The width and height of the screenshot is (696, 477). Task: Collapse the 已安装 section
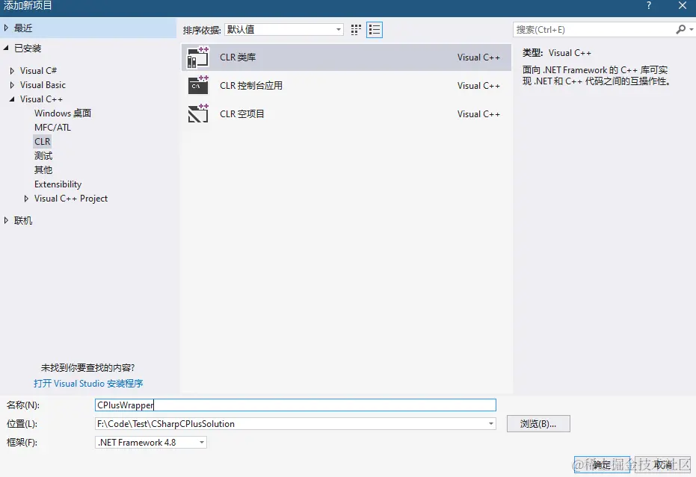6,48
